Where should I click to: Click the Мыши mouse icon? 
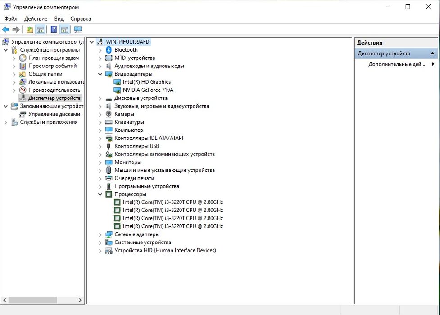[x=109, y=170]
